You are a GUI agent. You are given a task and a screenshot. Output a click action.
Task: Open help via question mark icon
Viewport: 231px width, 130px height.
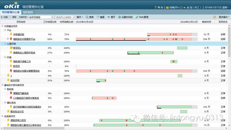click(x=156, y=7)
